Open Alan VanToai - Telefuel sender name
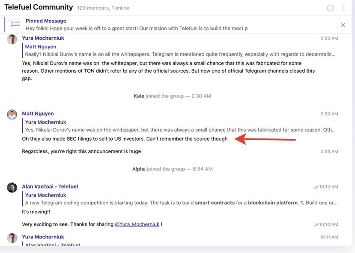The image size is (355, 253). tap(50, 187)
